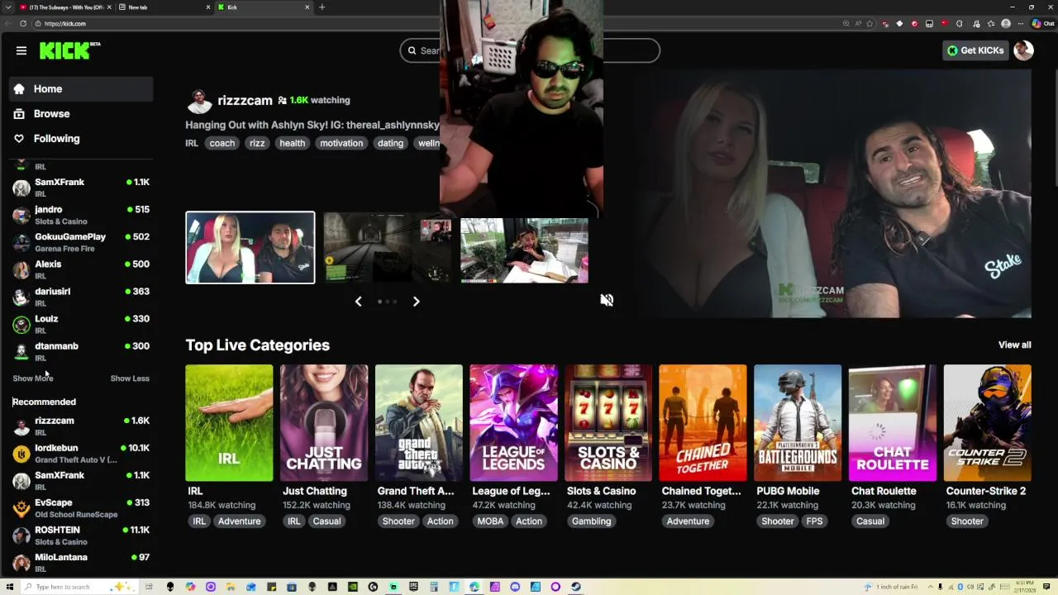Image resolution: width=1058 pixels, height=595 pixels.
Task: Click the rizz tag
Action: [257, 143]
